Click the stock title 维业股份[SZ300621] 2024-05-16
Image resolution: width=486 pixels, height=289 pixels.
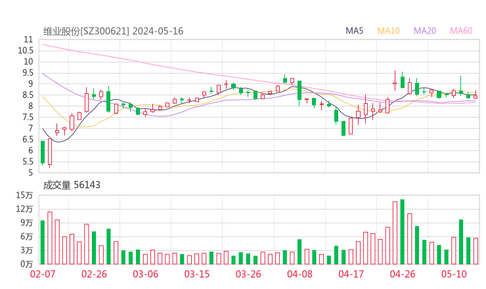point(113,32)
